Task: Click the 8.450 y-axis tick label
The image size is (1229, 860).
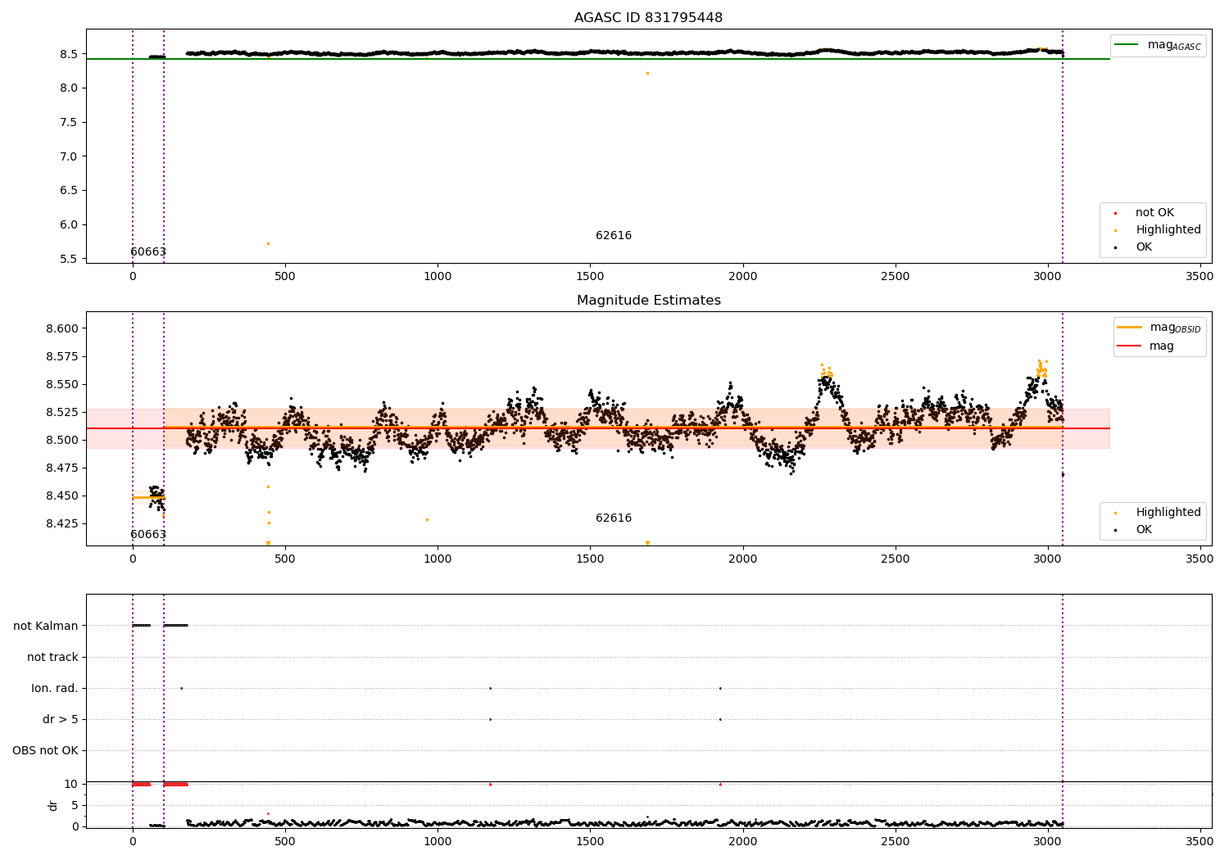Action: tap(61, 496)
